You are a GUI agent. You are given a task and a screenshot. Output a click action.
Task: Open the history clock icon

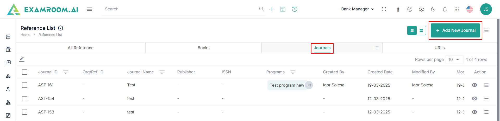295,9
